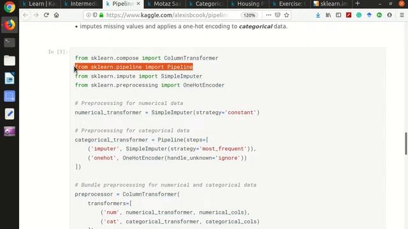
Task: Open LibreOffice Writer from the dock
Action: coord(10,78)
